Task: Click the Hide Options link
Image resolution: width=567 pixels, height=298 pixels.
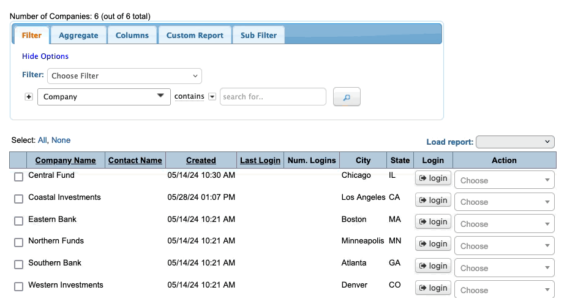Action: pyautogui.click(x=45, y=56)
